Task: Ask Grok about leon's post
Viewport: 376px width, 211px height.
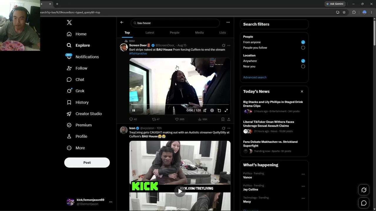Action: (x=224, y=128)
